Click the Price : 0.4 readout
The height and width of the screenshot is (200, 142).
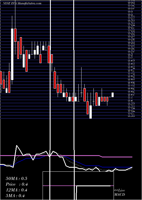point(17,184)
